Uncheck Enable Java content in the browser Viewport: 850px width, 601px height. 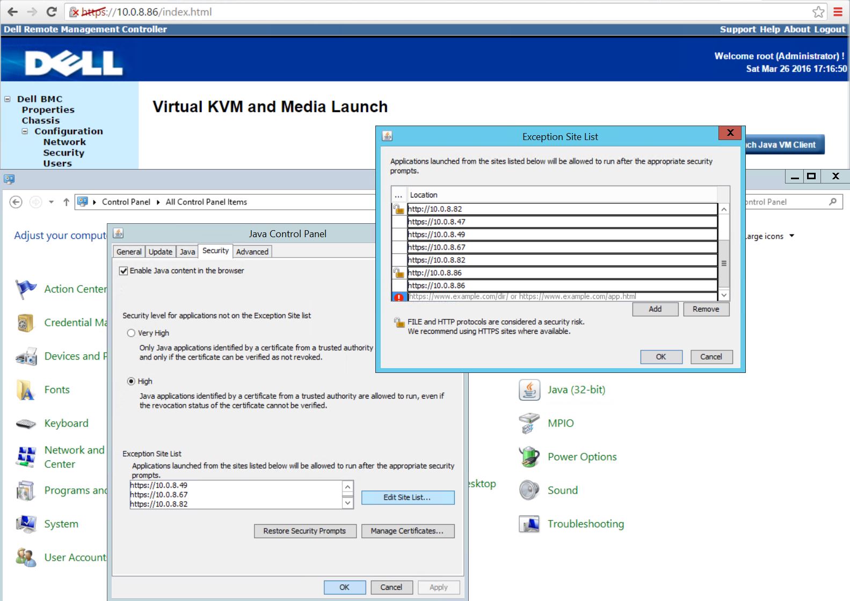pyautogui.click(x=123, y=271)
